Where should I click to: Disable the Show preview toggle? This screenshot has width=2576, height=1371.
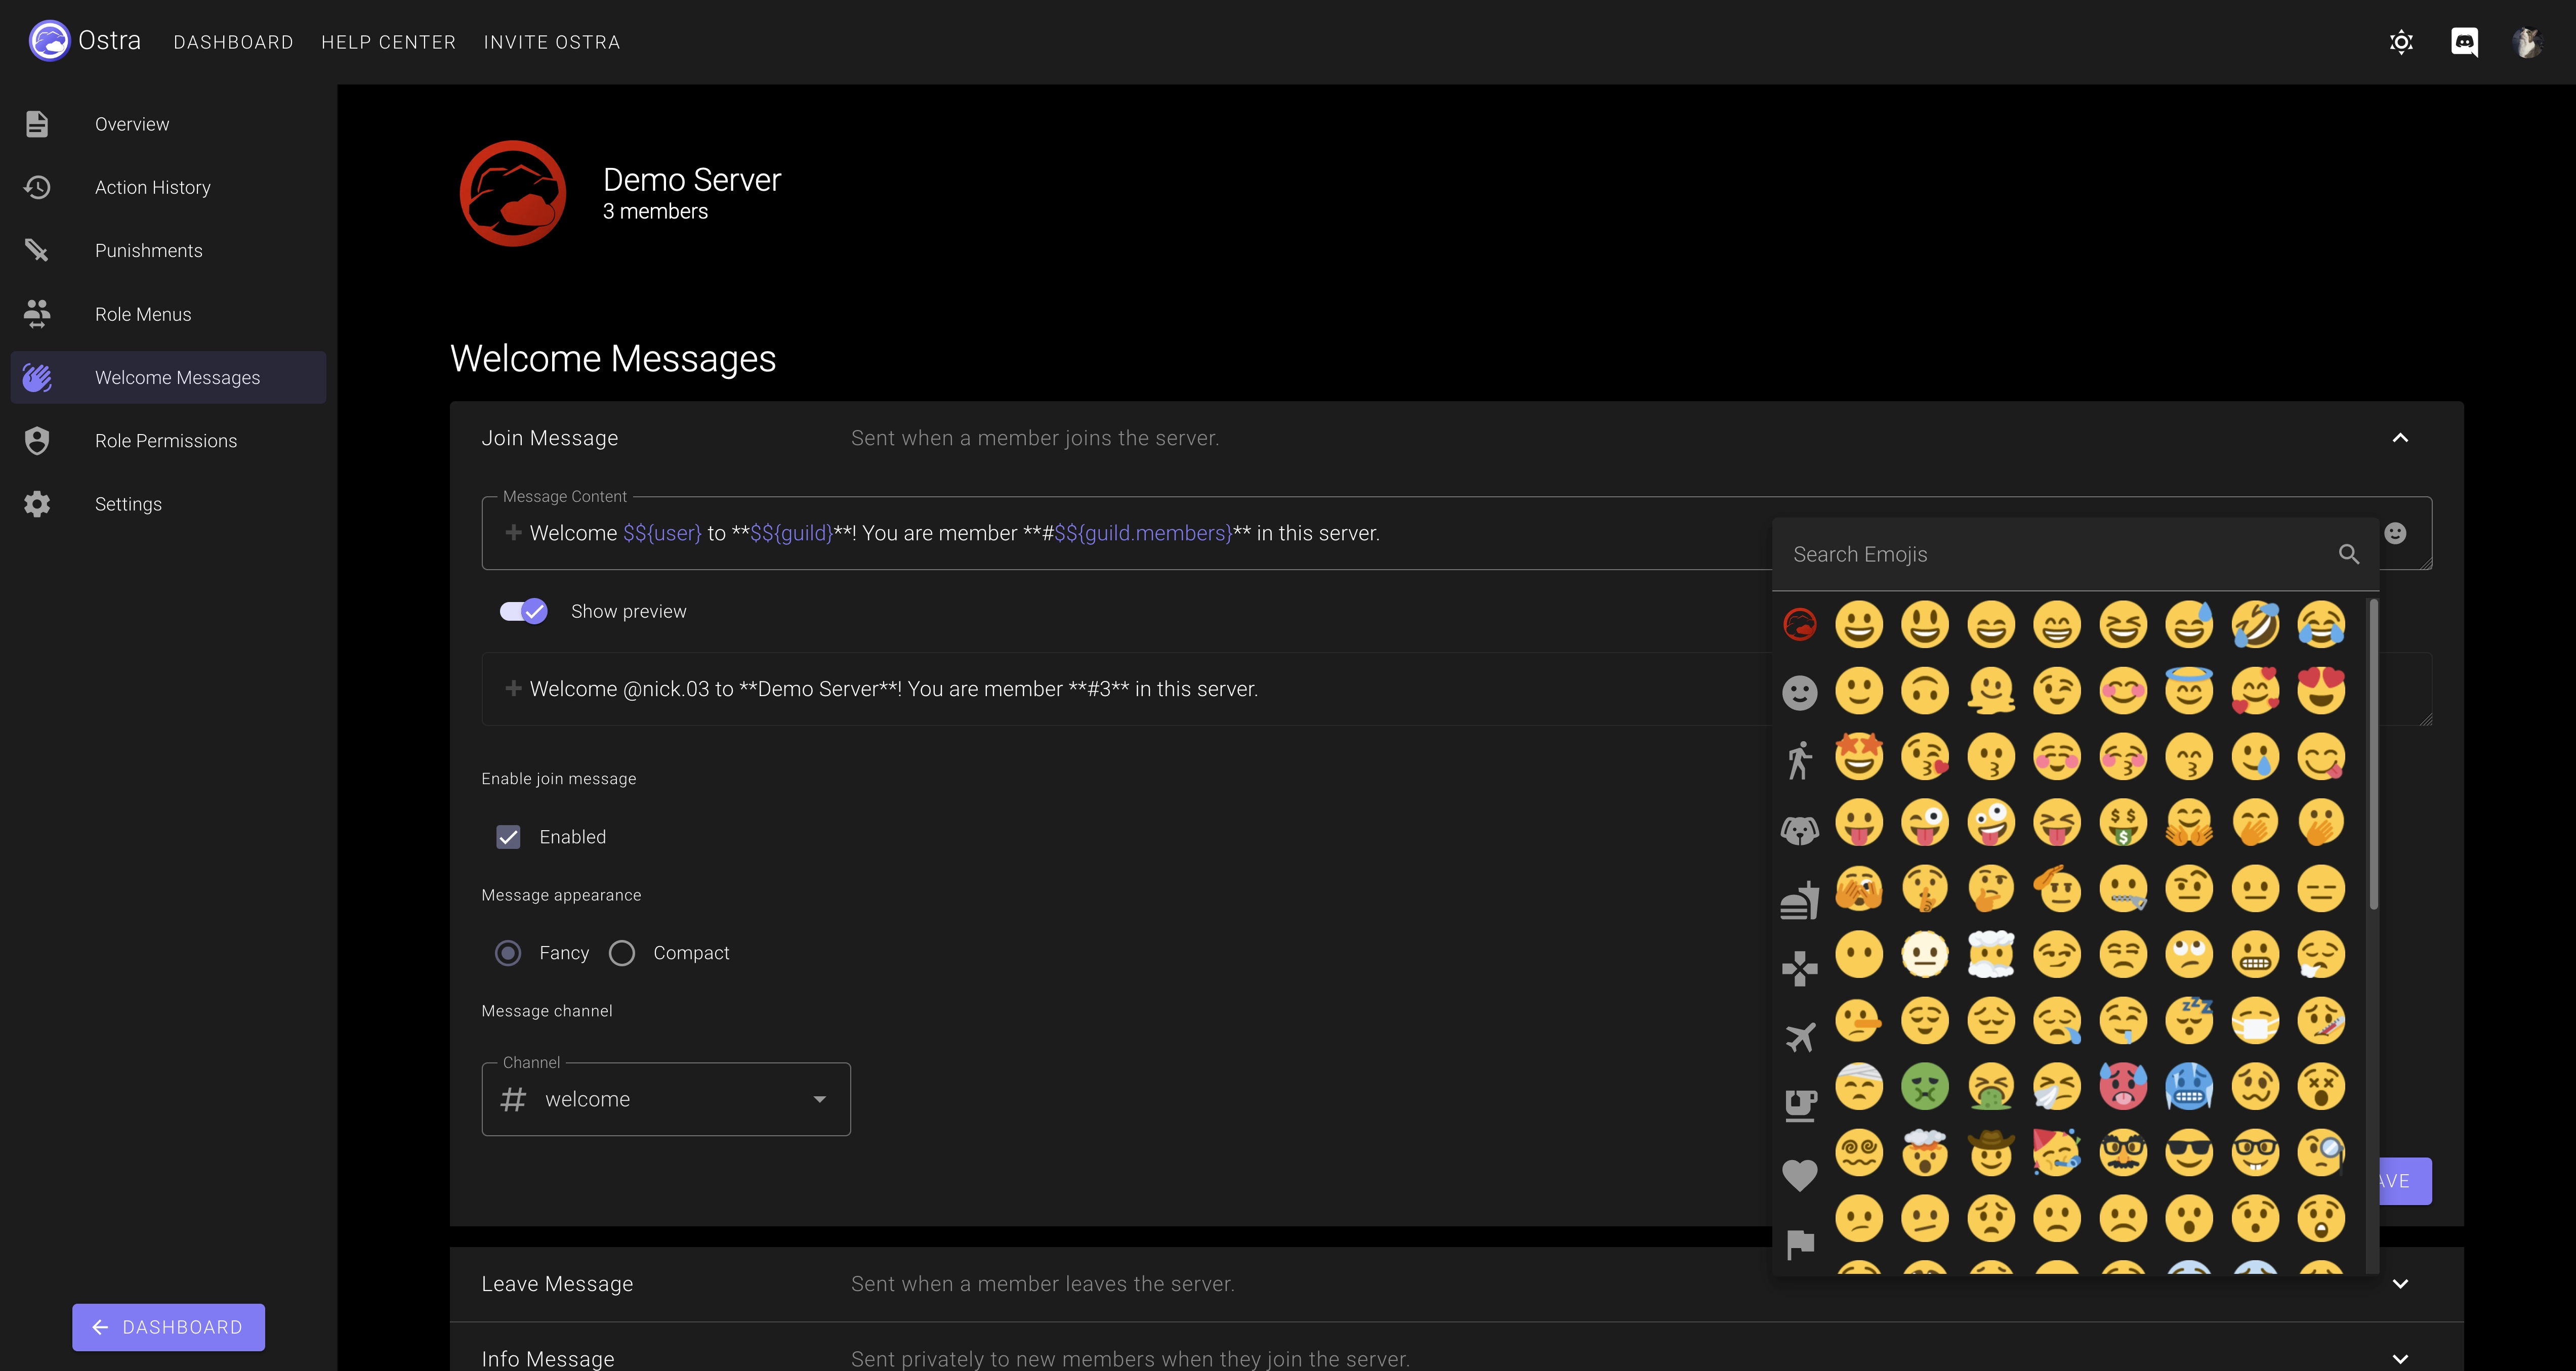tap(521, 611)
